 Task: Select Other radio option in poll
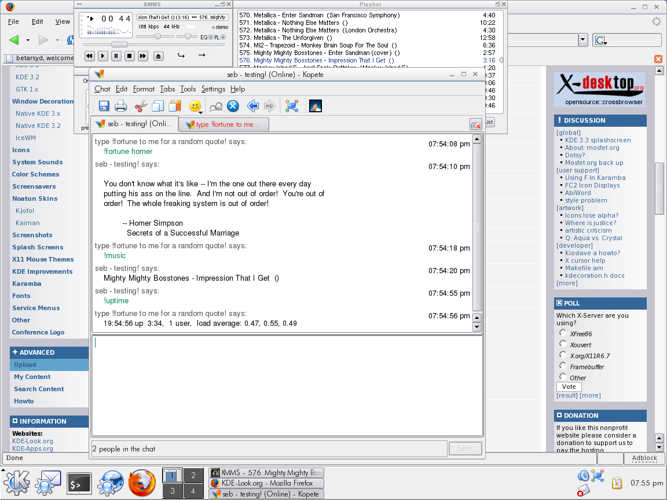[563, 377]
